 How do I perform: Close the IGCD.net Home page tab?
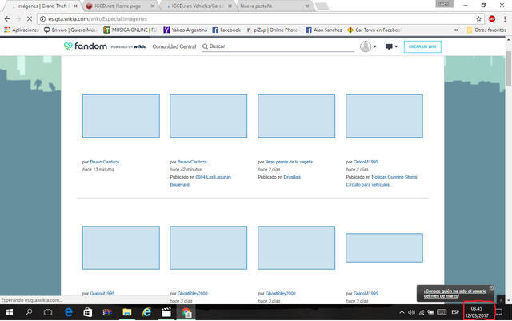153,6
